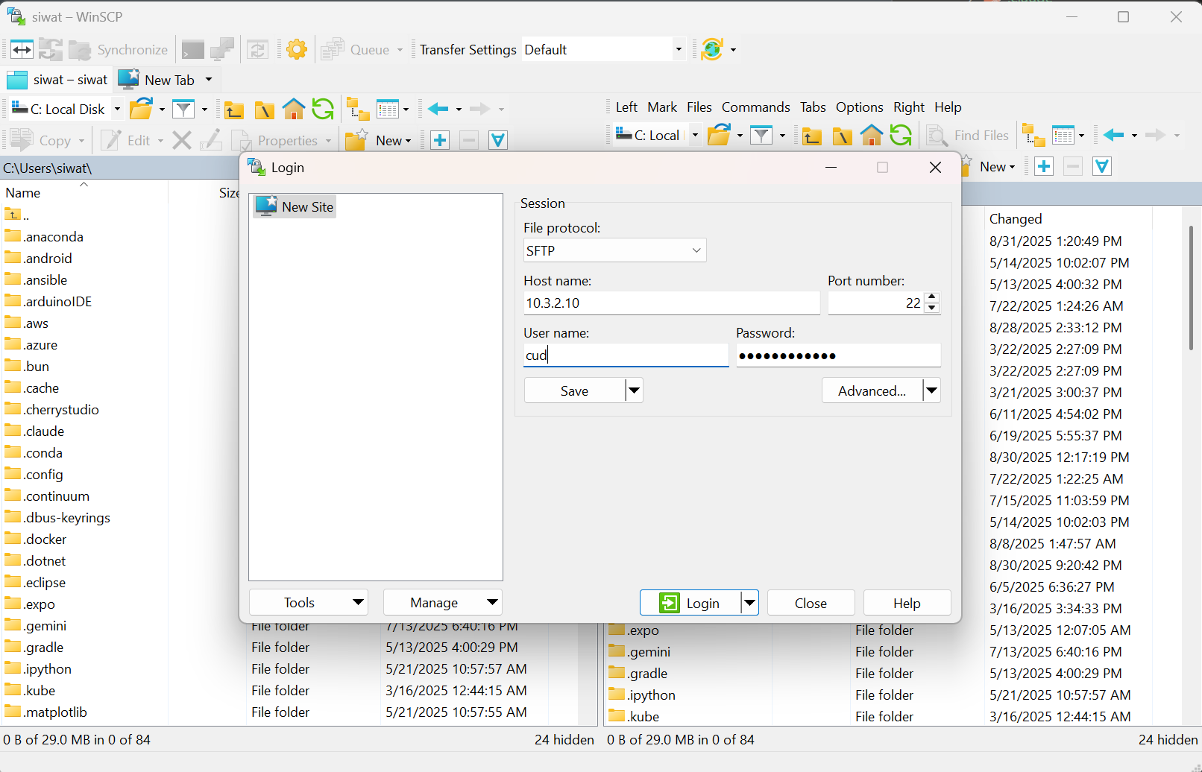Open the Synchronize toolbar button
The width and height of the screenshot is (1202, 772).
pyautogui.click(x=119, y=50)
